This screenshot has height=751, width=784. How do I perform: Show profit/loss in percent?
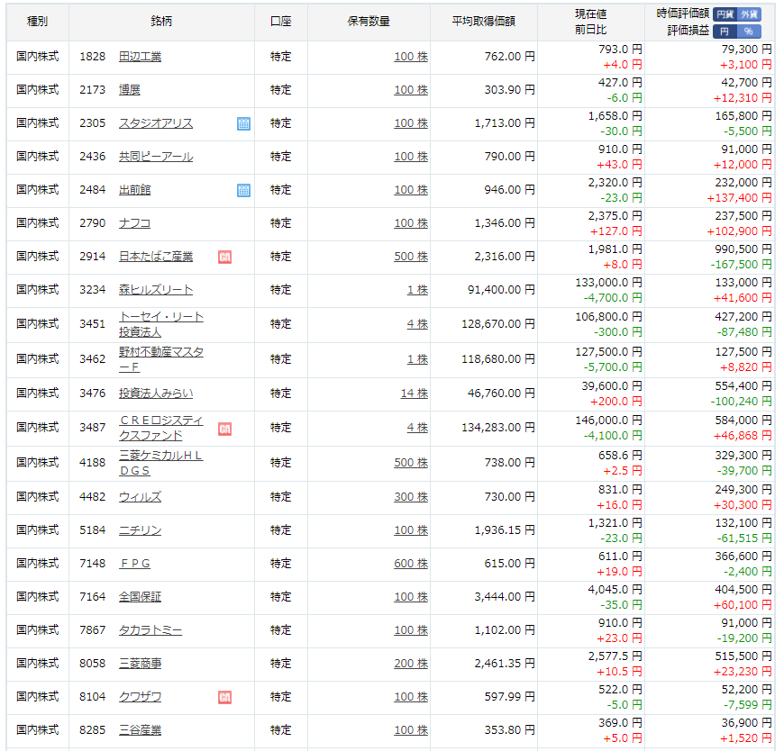(x=749, y=31)
